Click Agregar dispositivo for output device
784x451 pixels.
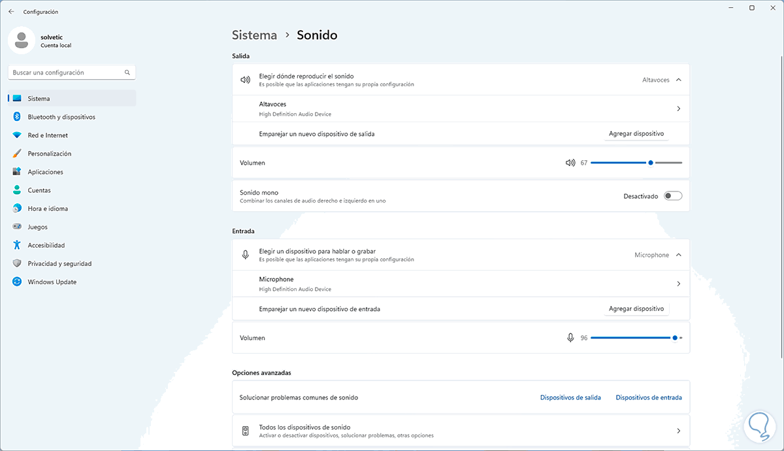click(636, 133)
